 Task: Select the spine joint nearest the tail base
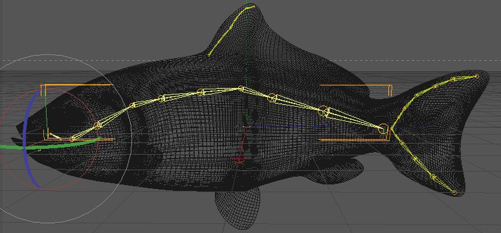pos(324,111)
